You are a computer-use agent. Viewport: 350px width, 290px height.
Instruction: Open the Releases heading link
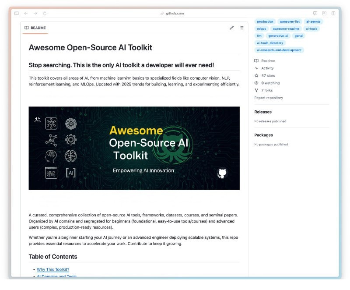point(263,112)
